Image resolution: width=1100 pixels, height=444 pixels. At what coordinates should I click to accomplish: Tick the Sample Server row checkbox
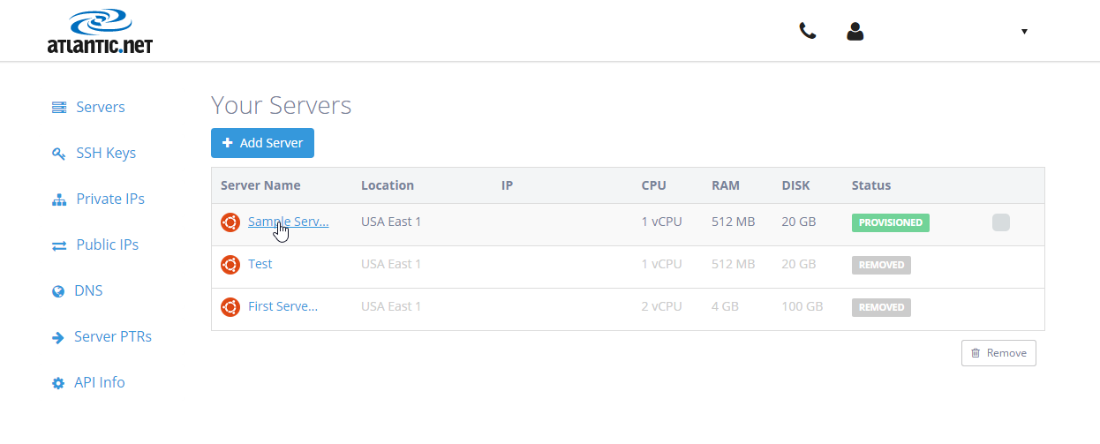(x=1000, y=222)
